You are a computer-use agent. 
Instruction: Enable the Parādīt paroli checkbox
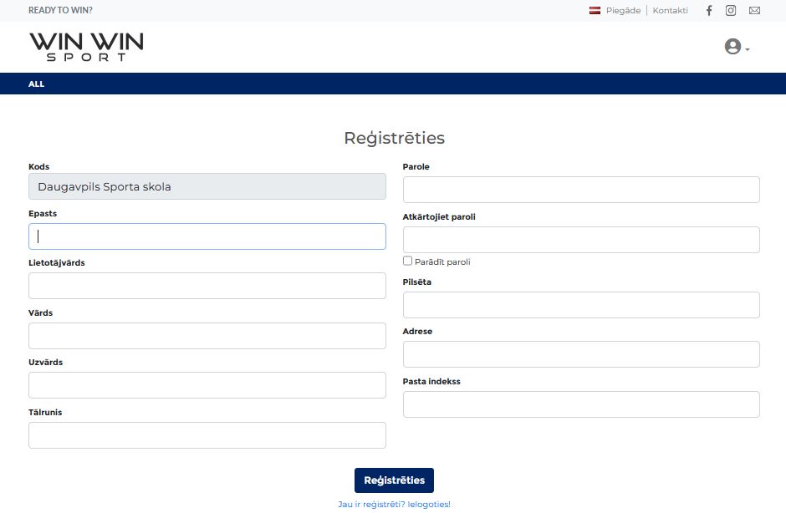[x=408, y=261]
